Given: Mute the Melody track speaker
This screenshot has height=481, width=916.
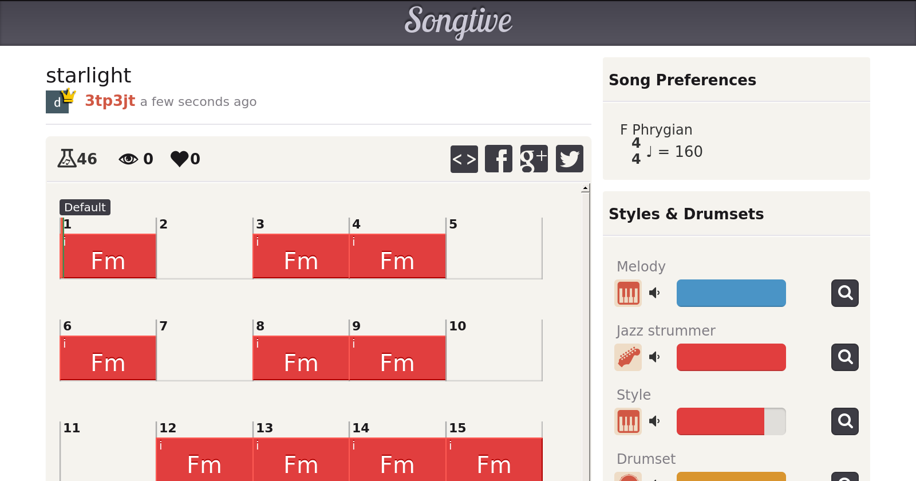Looking at the screenshot, I should [654, 293].
